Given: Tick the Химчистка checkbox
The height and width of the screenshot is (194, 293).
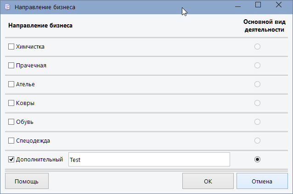Looking at the screenshot, I should pyautogui.click(x=11, y=46).
